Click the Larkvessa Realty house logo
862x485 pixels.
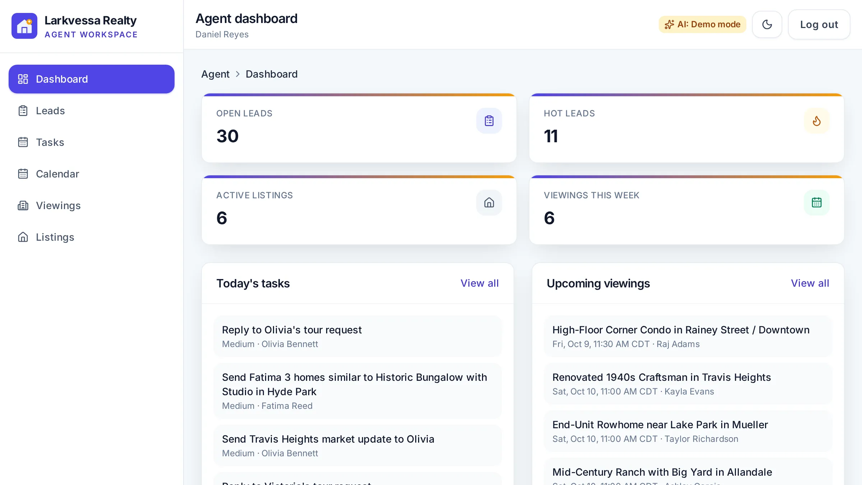[x=24, y=26]
